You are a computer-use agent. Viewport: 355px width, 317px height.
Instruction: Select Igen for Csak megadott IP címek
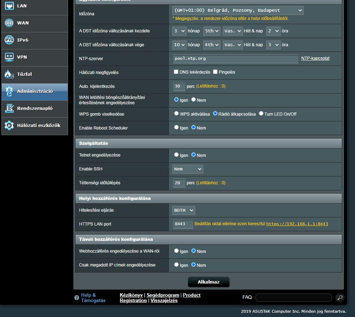tap(176, 264)
